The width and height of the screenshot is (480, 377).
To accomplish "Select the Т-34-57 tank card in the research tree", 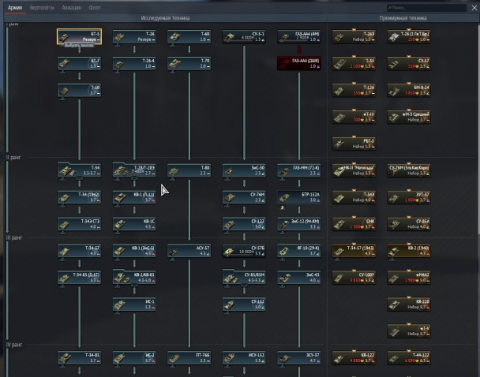I will pos(79,251).
